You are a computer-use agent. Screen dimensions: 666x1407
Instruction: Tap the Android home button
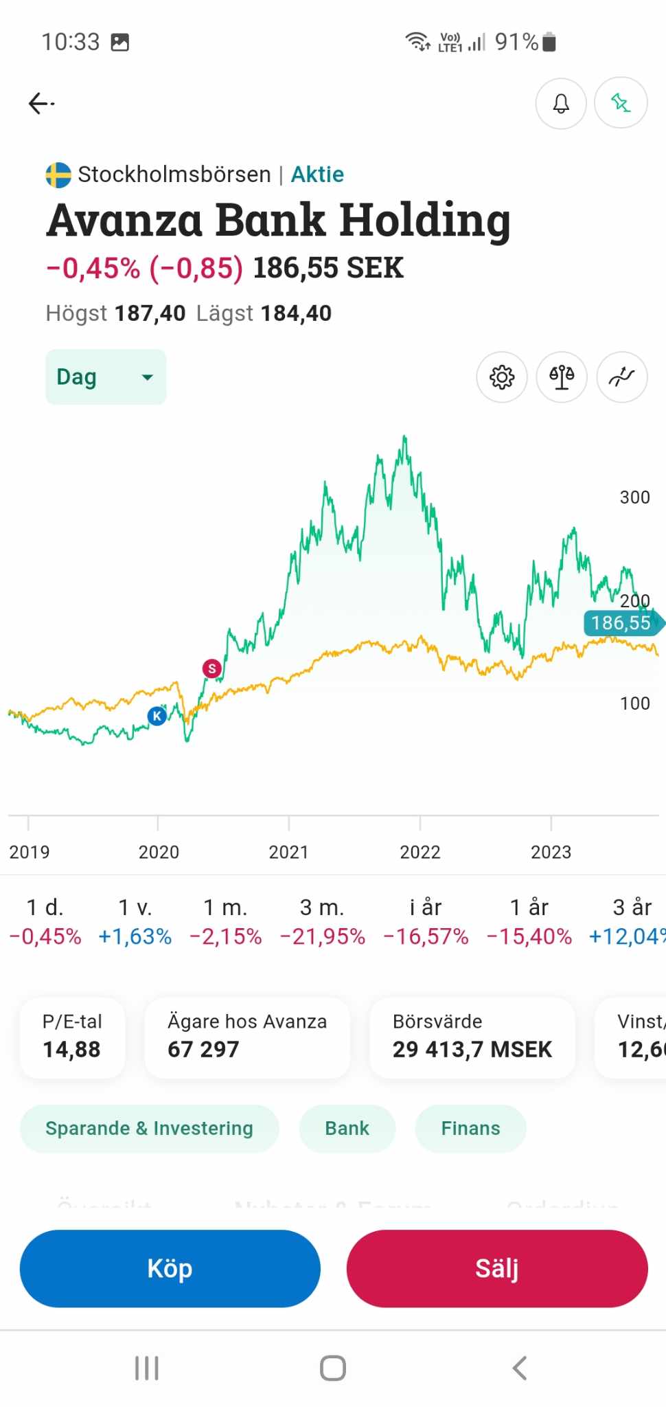point(333,1368)
